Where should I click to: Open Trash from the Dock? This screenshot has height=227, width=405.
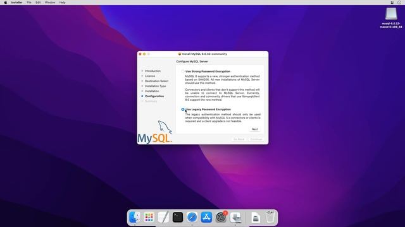coord(270,217)
